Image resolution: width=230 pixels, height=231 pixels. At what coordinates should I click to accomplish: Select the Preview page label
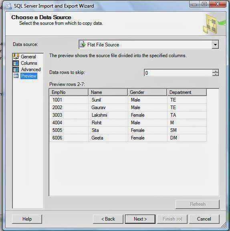pyautogui.click(x=29, y=76)
